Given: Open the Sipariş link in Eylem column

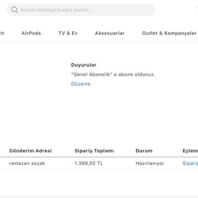Looking at the screenshot, I should click(x=190, y=163).
